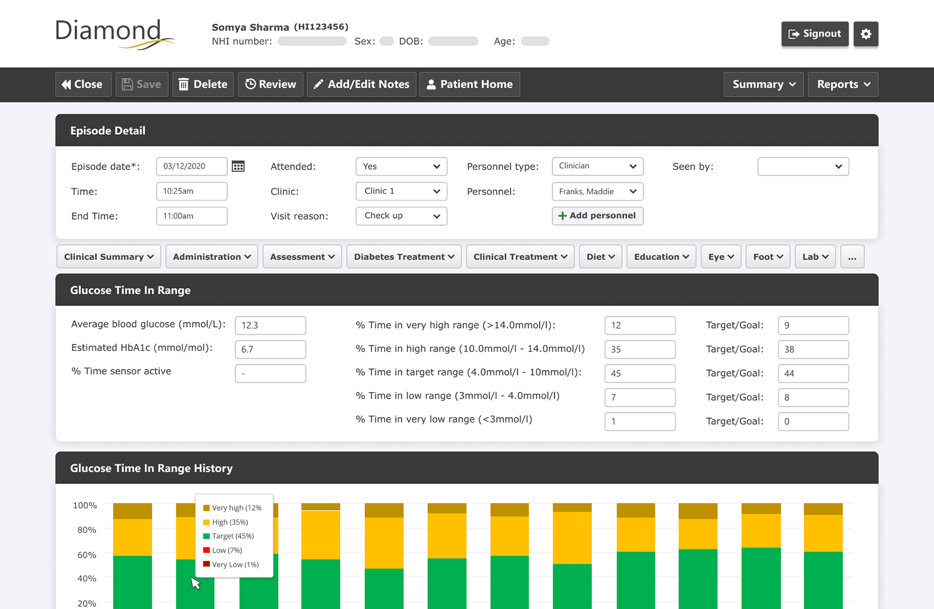Click the calendar icon beside Episode date
Screen dimensions: 934x609
pos(238,166)
